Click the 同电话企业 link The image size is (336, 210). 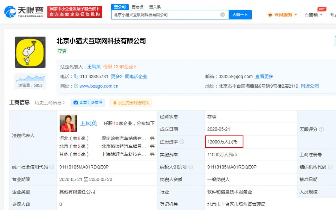click(136, 76)
